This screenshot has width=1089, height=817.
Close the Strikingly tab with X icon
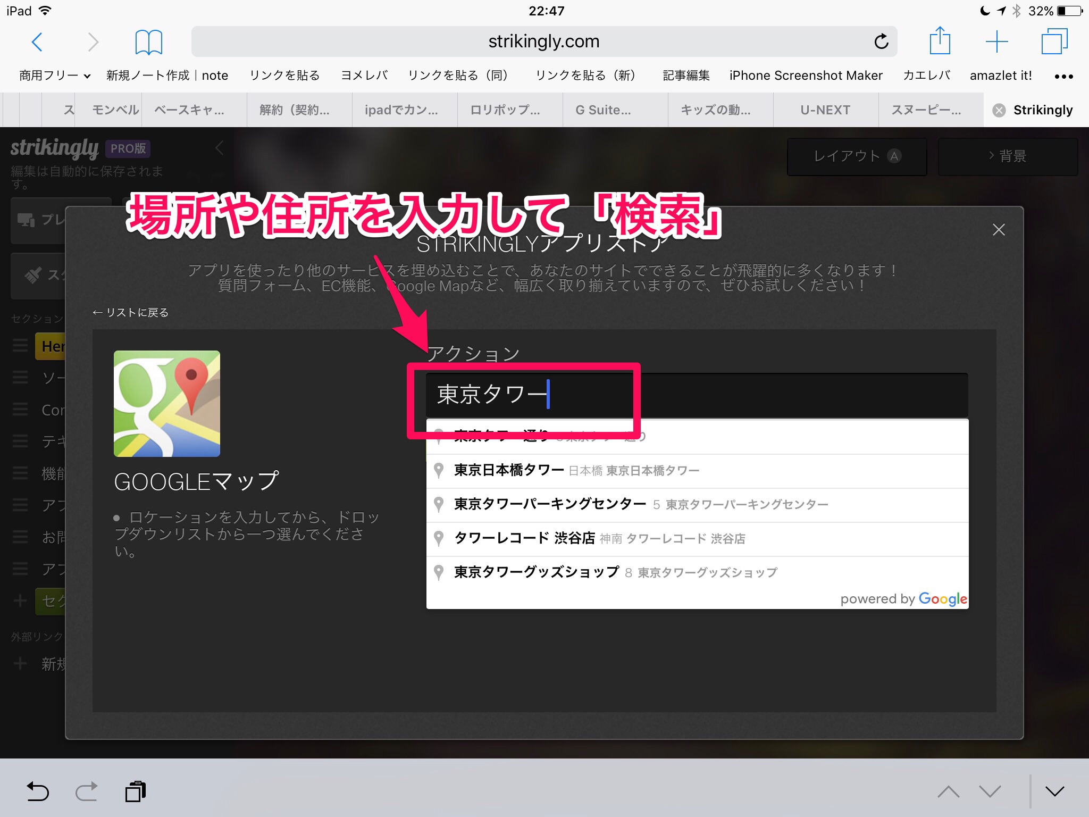[999, 110]
